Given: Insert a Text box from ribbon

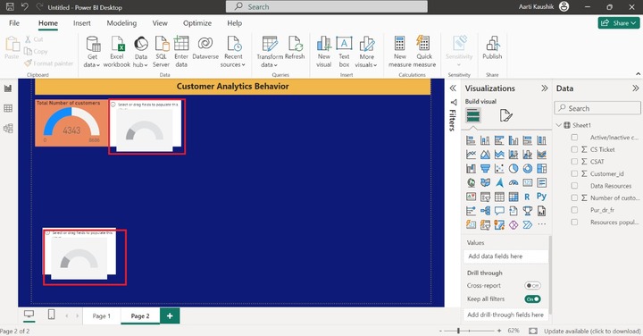Looking at the screenshot, I should [x=344, y=52].
